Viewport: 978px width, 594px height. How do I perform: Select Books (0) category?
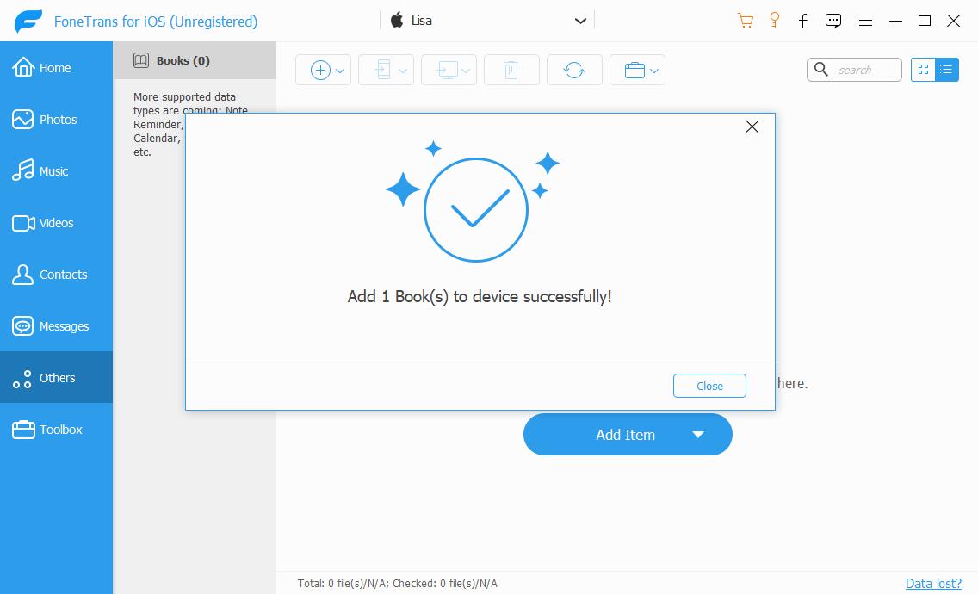coord(195,60)
